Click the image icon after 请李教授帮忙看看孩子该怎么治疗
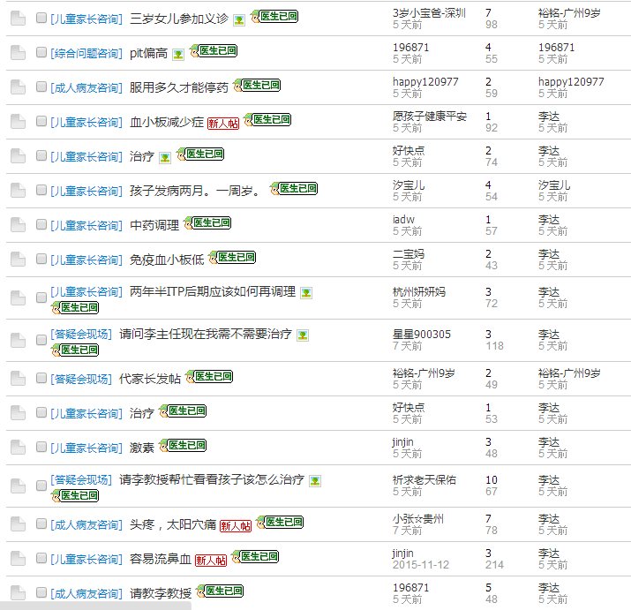Viewport: 631px width, 610px height. (x=315, y=481)
